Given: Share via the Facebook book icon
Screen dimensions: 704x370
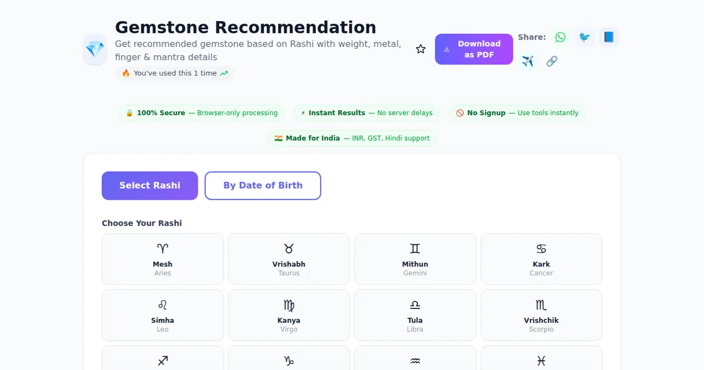Looking at the screenshot, I should pos(608,36).
